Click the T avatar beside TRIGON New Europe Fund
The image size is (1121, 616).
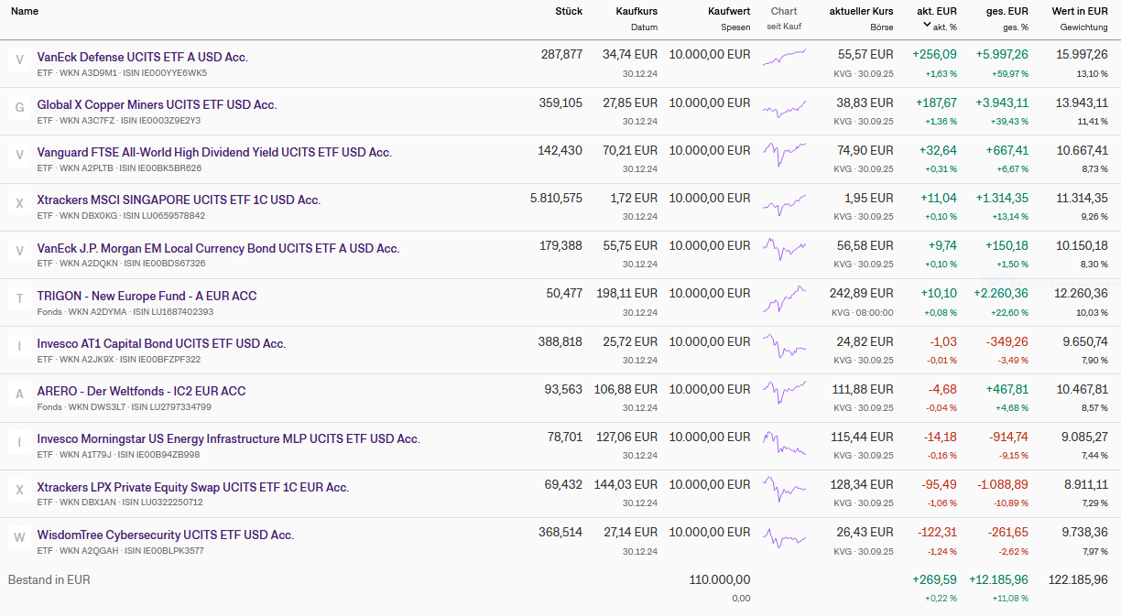(19, 299)
